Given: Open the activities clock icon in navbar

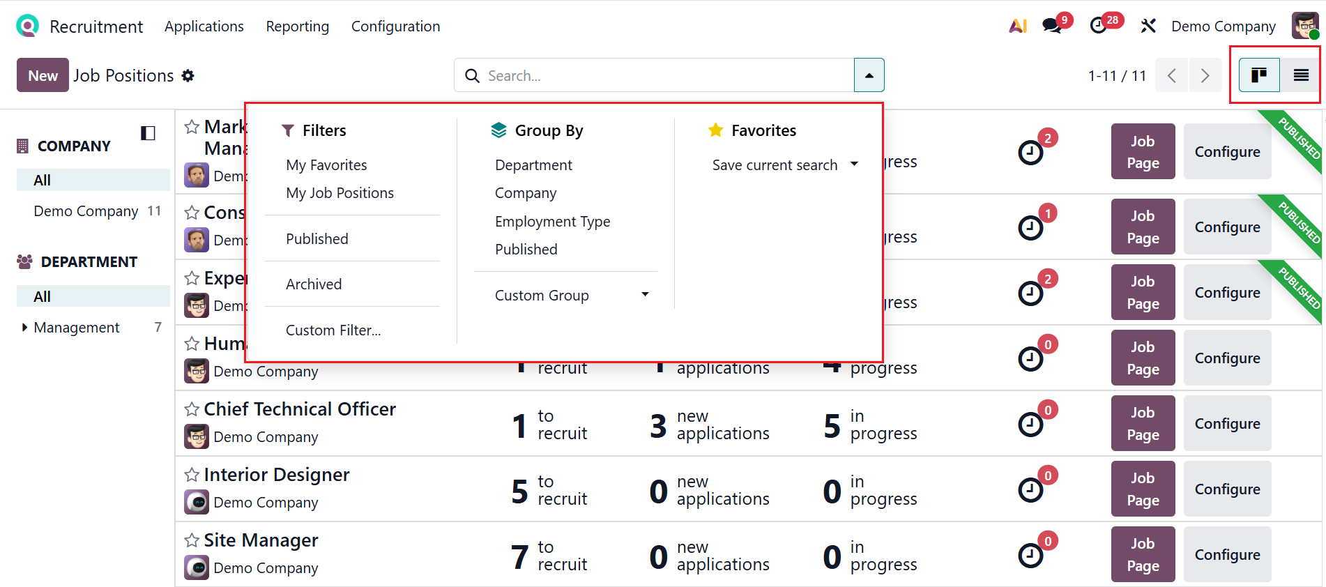Looking at the screenshot, I should (1099, 26).
